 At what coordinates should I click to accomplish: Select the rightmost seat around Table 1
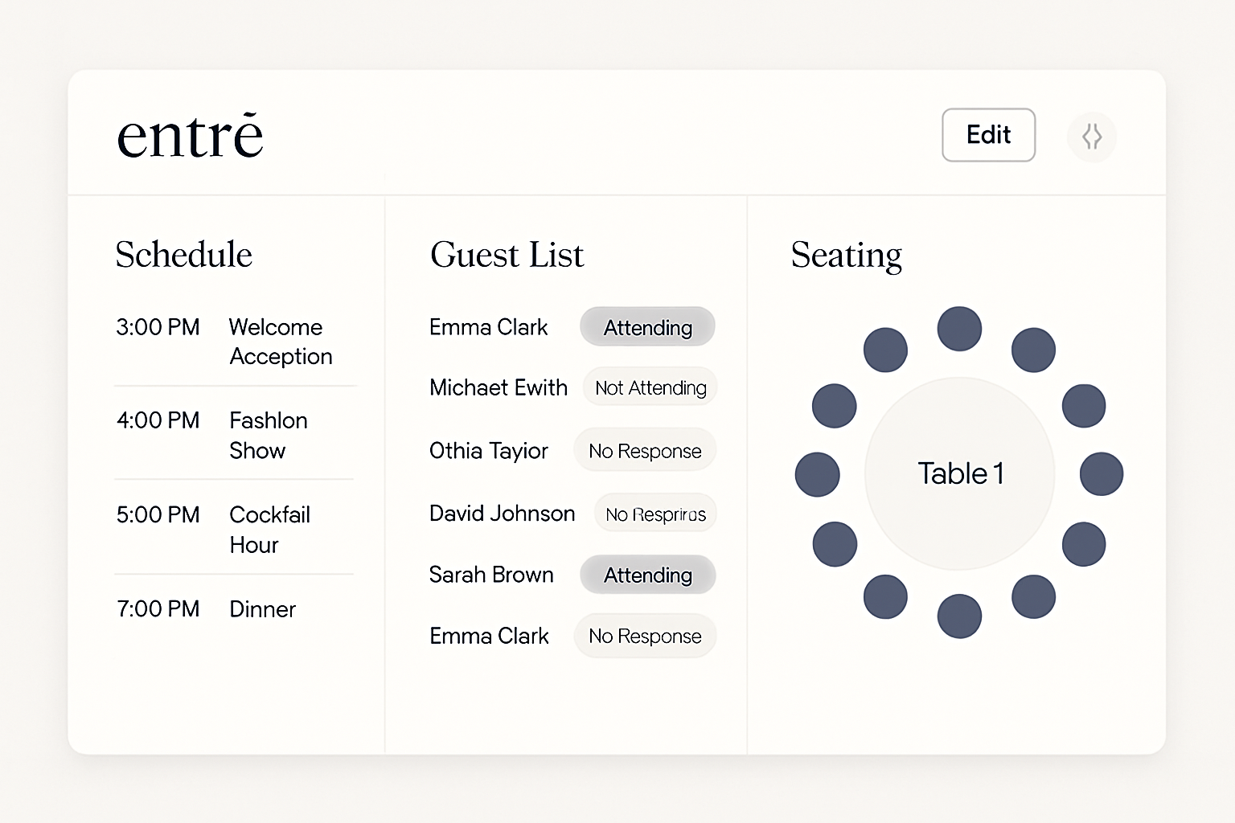pos(1101,474)
